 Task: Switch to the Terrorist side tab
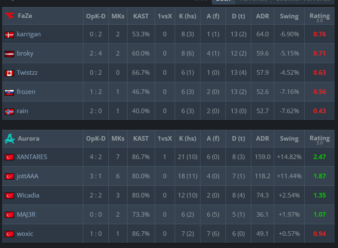(253, 1)
